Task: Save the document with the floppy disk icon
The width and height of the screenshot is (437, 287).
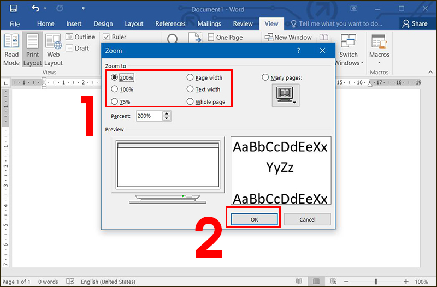Action: coord(13,9)
